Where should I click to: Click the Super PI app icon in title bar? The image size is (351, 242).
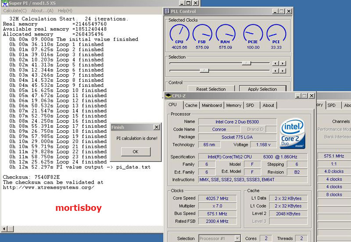pyautogui.click(x=4, y=3)
